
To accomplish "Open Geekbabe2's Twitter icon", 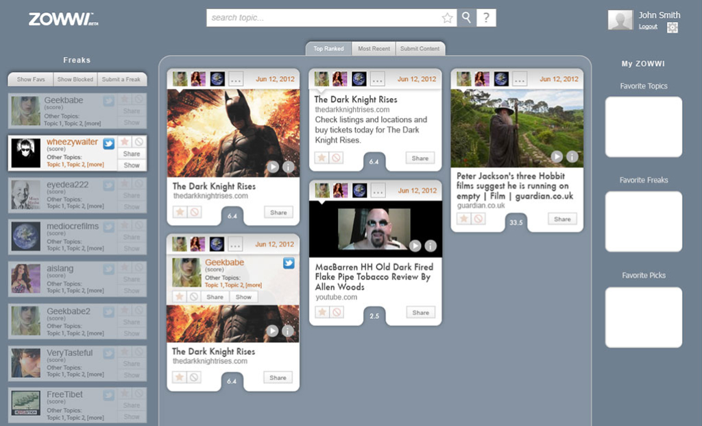I will [x=109, y=311].
